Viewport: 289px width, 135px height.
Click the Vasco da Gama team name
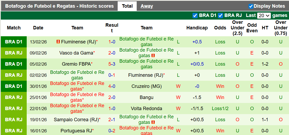76,53
